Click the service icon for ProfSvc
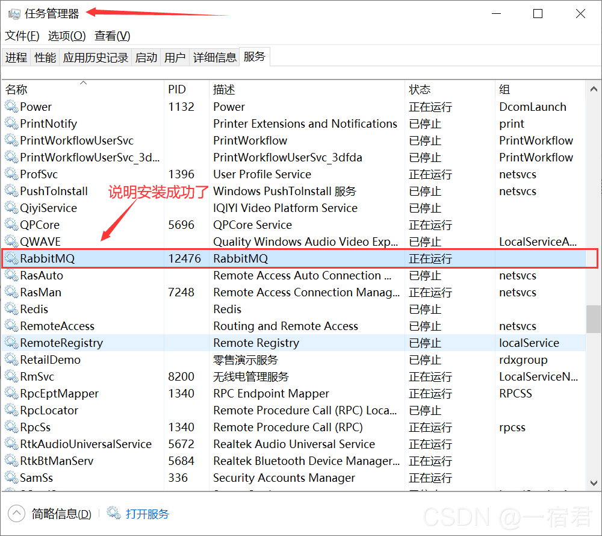The image size is (602, 536). [x=11, y=174]
